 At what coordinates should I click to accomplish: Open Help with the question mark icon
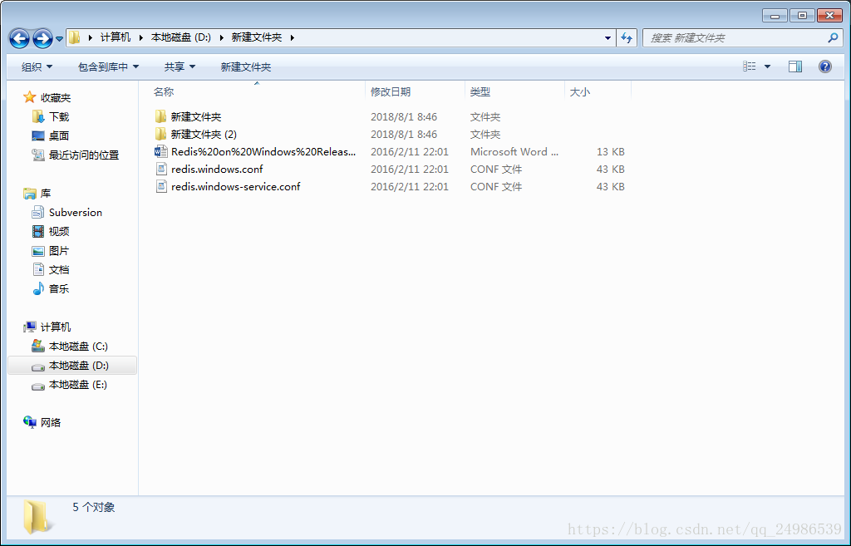825,66
